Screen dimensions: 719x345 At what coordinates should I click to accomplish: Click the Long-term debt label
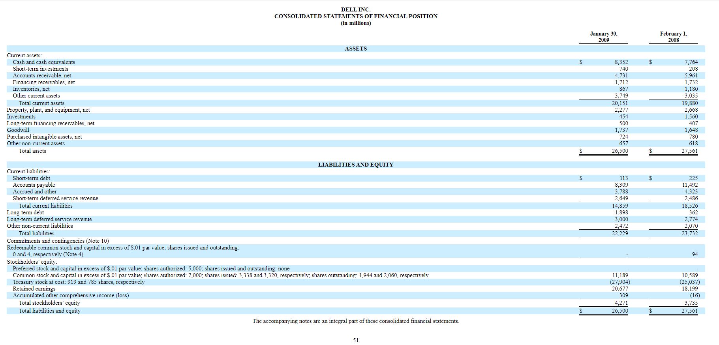coord(25,212)
